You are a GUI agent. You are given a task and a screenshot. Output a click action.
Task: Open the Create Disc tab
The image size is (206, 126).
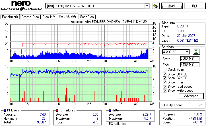point(30,17)
